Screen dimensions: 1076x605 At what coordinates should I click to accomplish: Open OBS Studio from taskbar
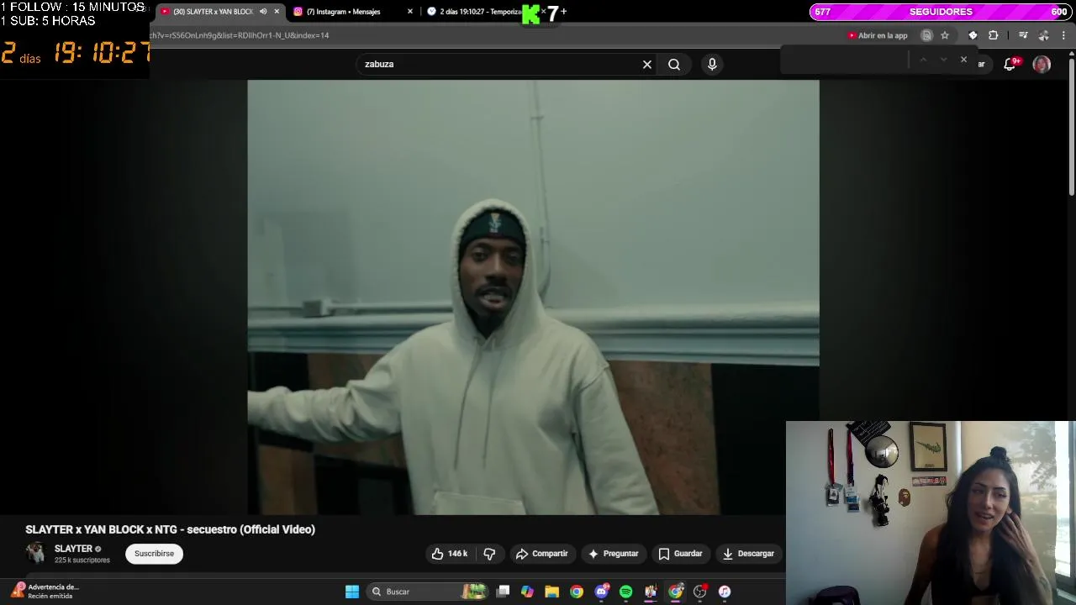pyautogui.click(x=699, y=592)
